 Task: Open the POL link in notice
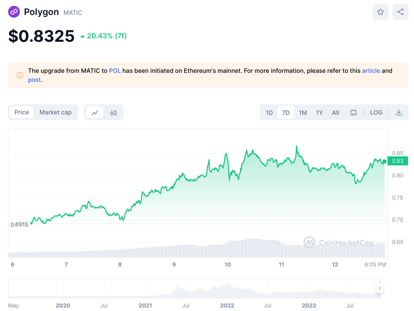point(115,71)
